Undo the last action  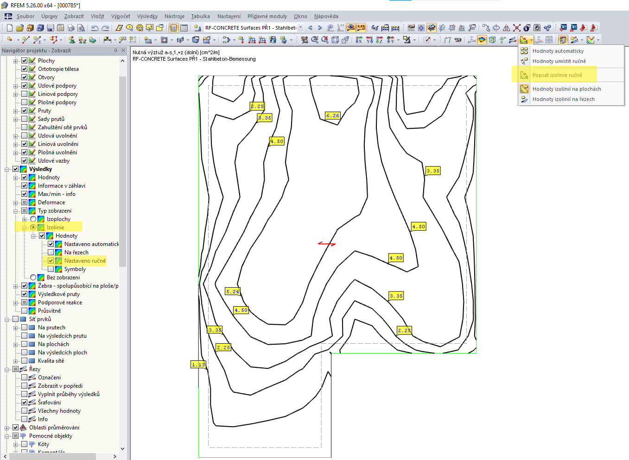[x=95, y=28]
